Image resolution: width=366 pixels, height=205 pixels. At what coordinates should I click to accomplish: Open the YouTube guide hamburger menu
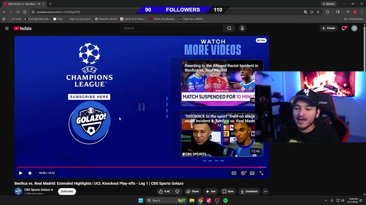pyautogui.click(x=7, y=28)
